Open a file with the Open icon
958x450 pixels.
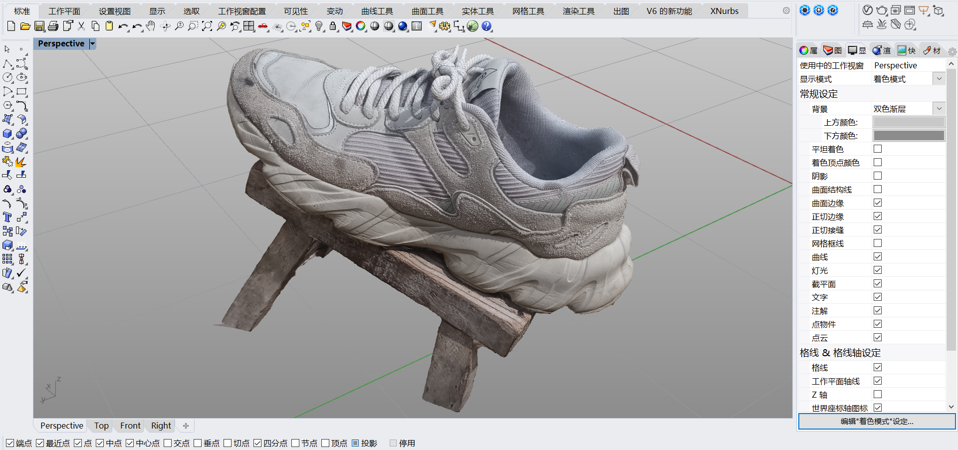[x=25, y=26]
